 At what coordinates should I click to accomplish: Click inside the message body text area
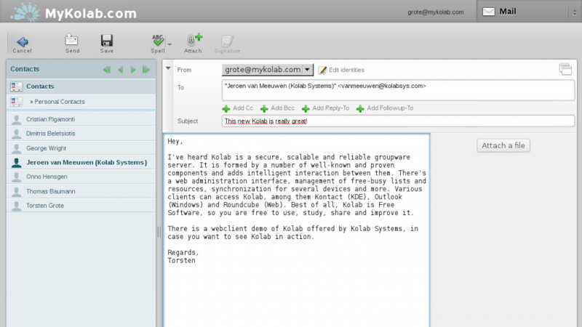coord(297,230)
